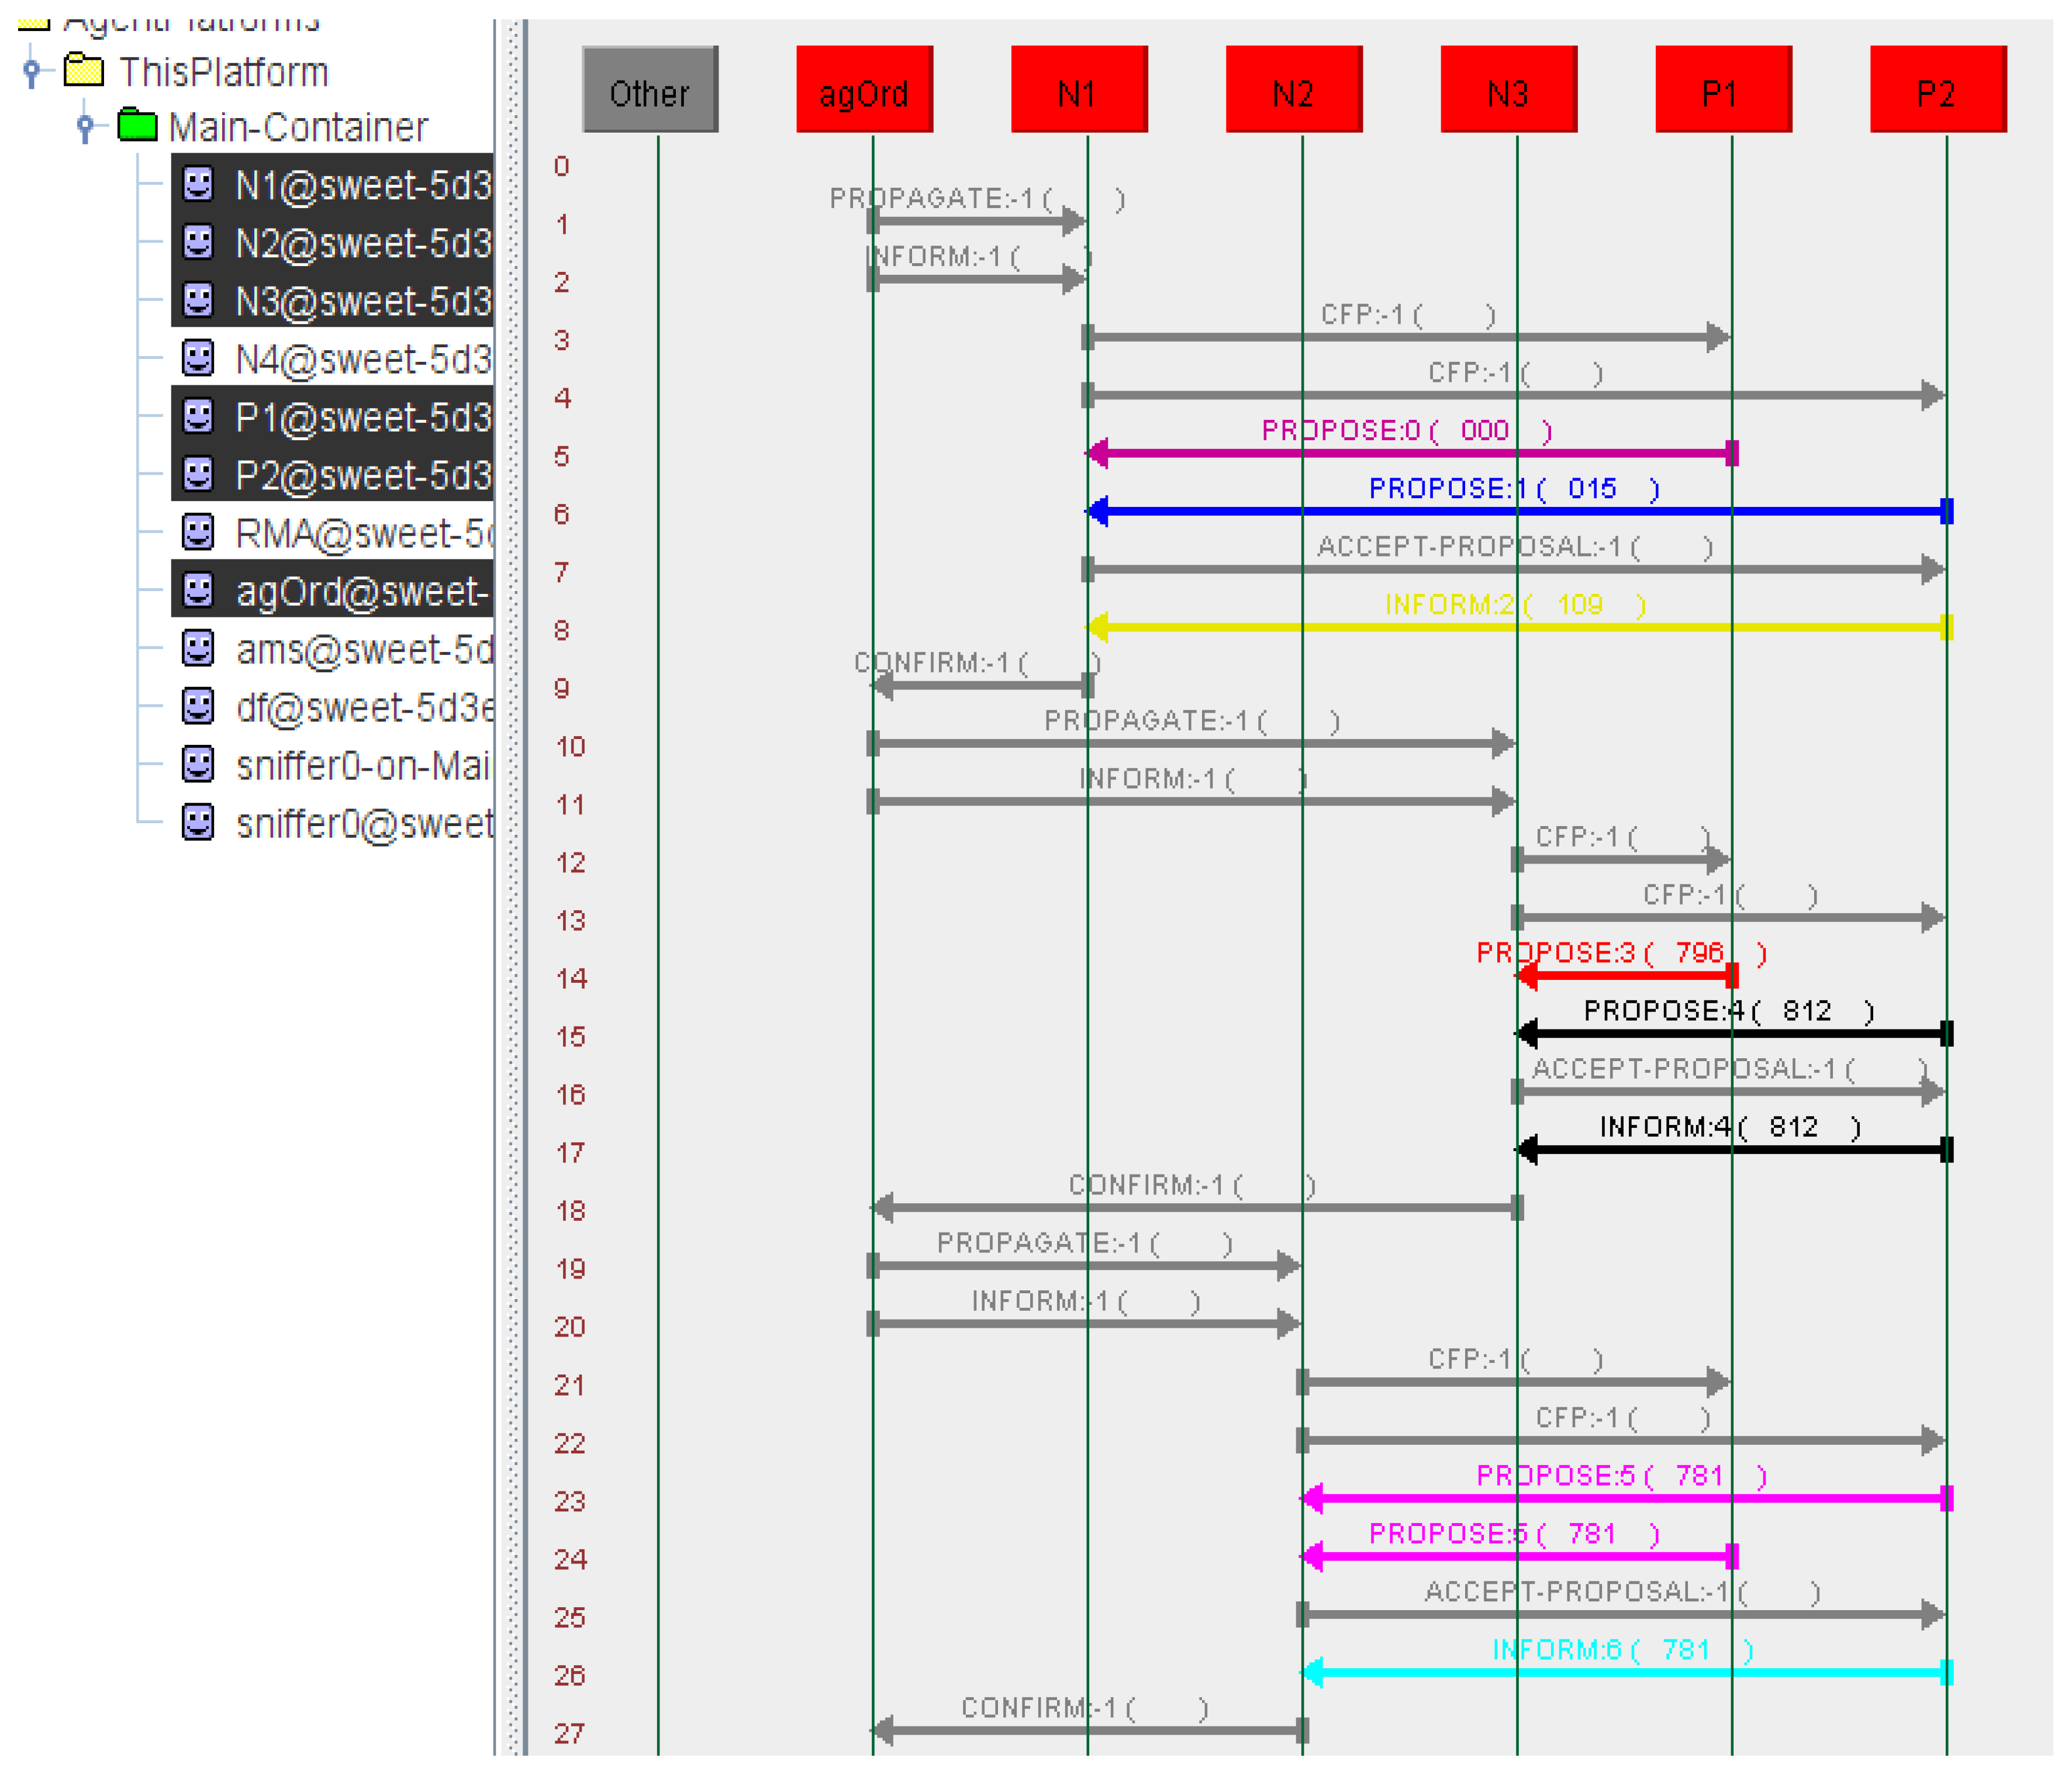Viewport: 2072px width, 1775px height.
Task: Click the red agOrd agent box
Action: tap(864, 90)
